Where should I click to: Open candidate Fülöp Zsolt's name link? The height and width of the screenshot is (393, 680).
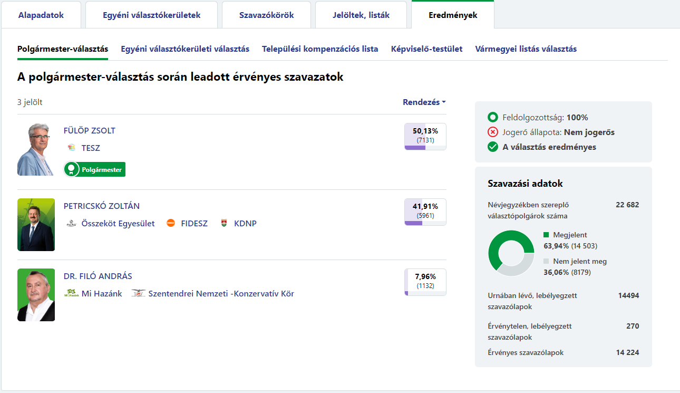90,131
